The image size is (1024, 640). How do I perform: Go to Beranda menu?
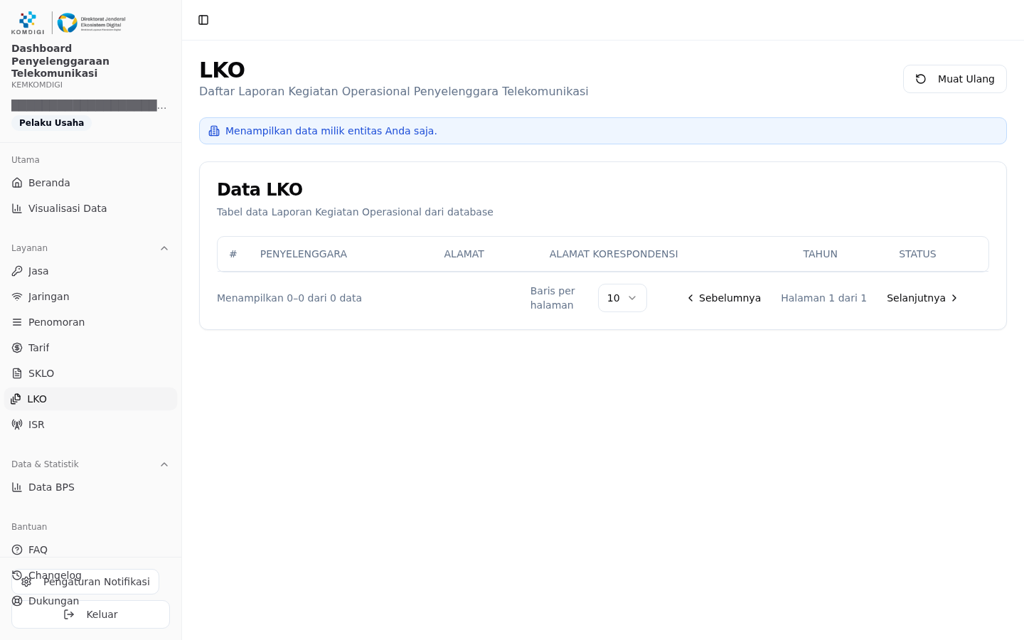click(x=90, y=183)
